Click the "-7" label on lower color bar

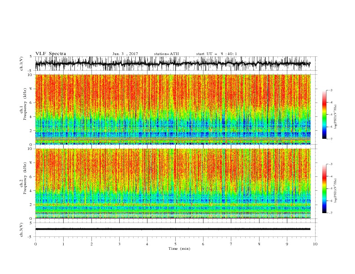(331, 213)
